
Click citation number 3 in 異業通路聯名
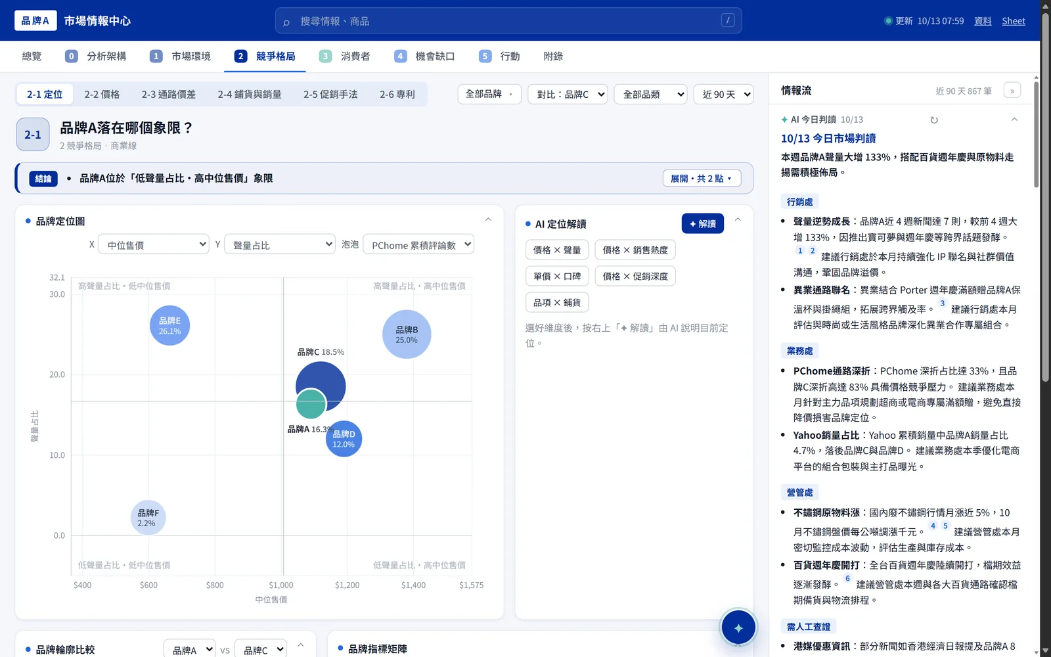(x=942, y=304)
